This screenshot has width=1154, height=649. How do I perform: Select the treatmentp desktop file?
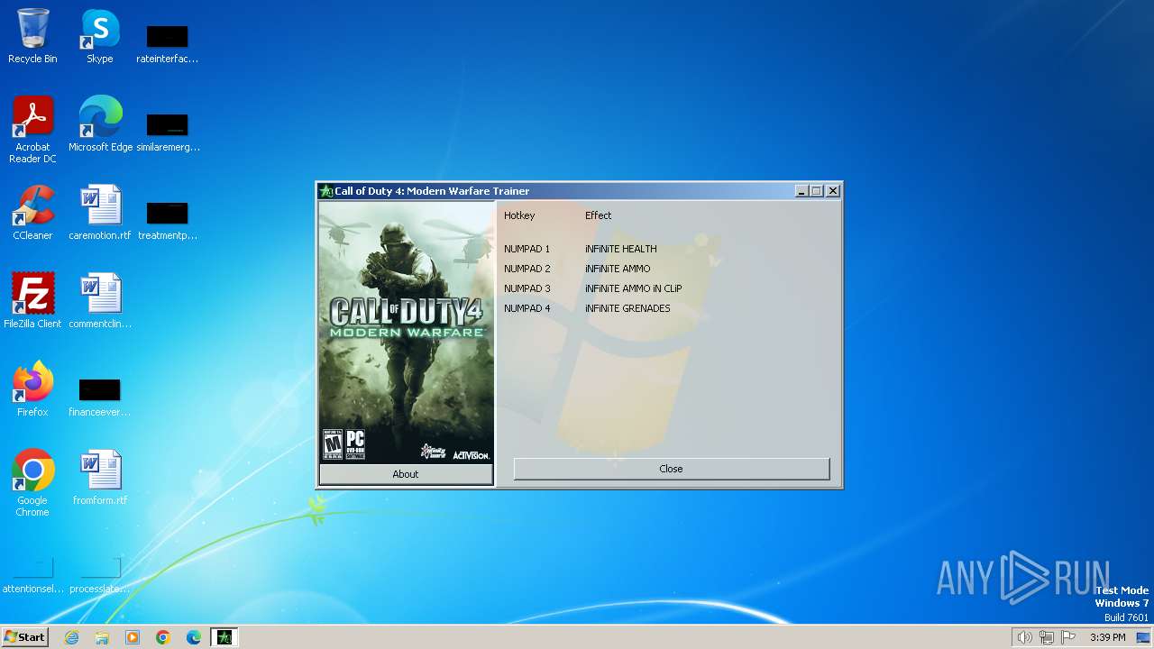click(x=168, y=220)
